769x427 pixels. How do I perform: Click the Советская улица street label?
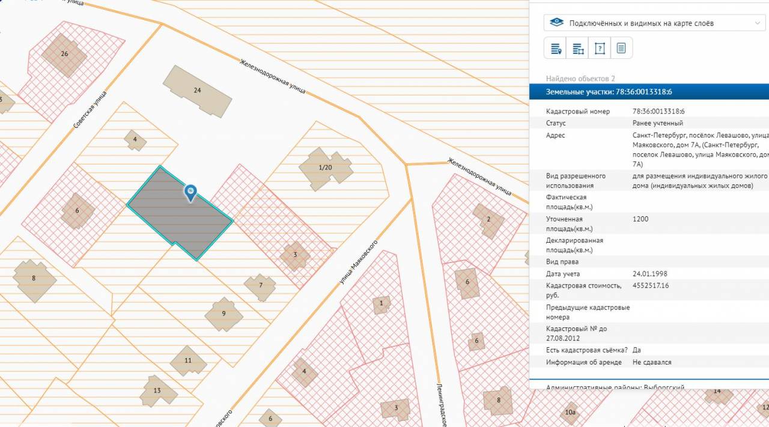[x=90, y=109]
